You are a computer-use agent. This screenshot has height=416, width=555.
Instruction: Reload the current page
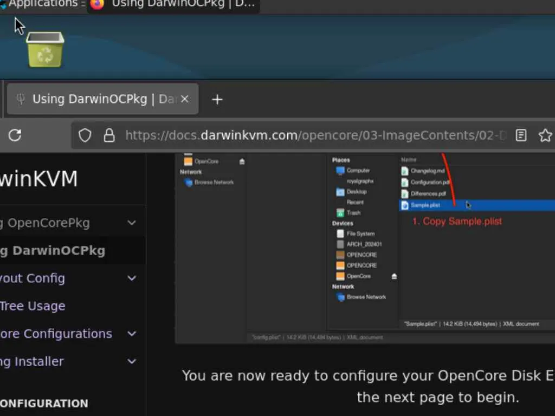(x=15, y=135)
